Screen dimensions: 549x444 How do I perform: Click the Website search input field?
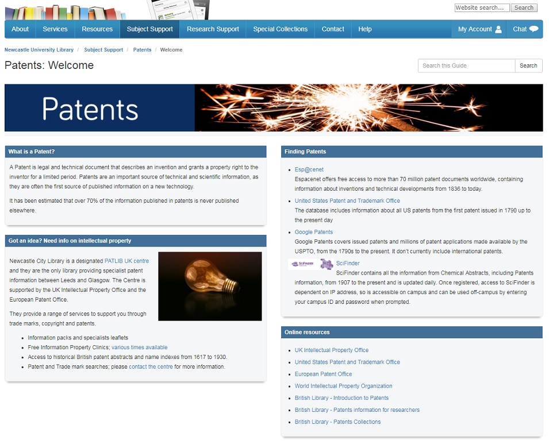[482, 8]
